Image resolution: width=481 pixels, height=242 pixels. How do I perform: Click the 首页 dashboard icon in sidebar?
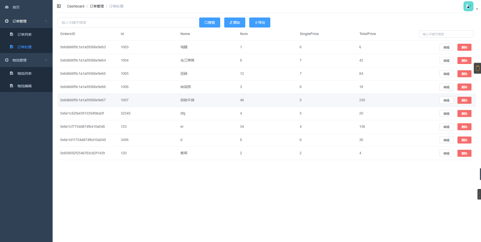[7, 7]
